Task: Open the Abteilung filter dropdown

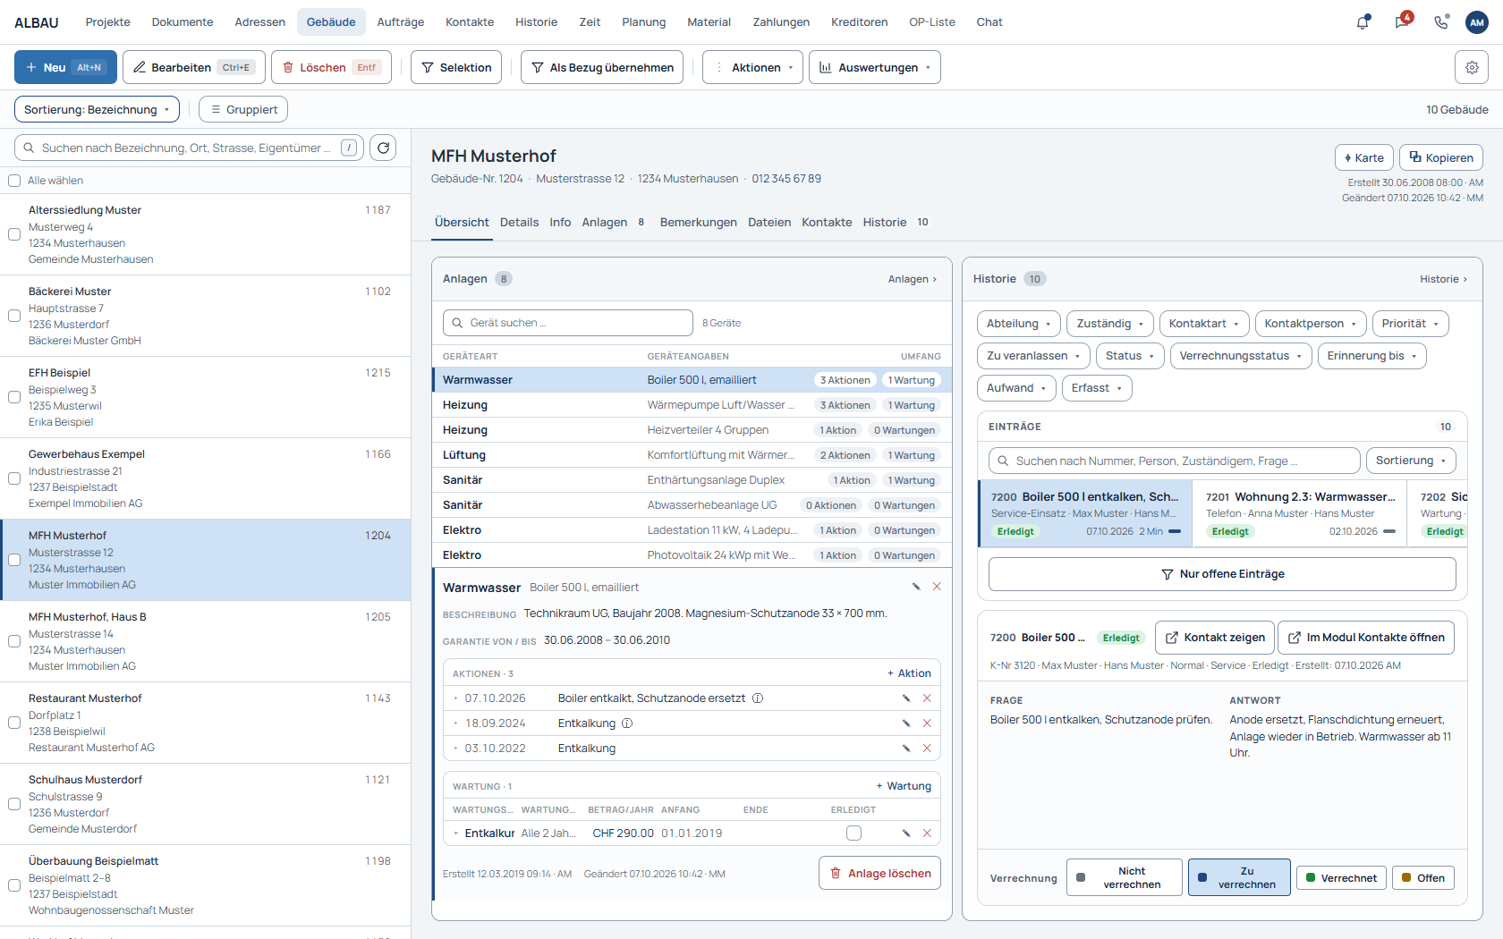Action: pyautogui.click(x=1018, y=324)
